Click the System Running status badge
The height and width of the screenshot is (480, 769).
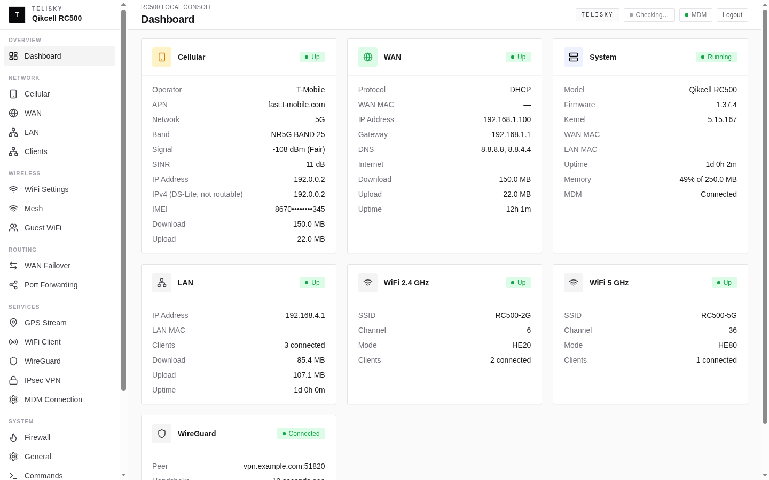point(716,57)
